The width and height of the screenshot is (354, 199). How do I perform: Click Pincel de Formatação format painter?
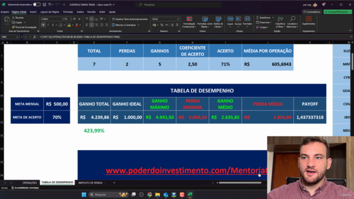pyautogui.click(x=24, y=27)
